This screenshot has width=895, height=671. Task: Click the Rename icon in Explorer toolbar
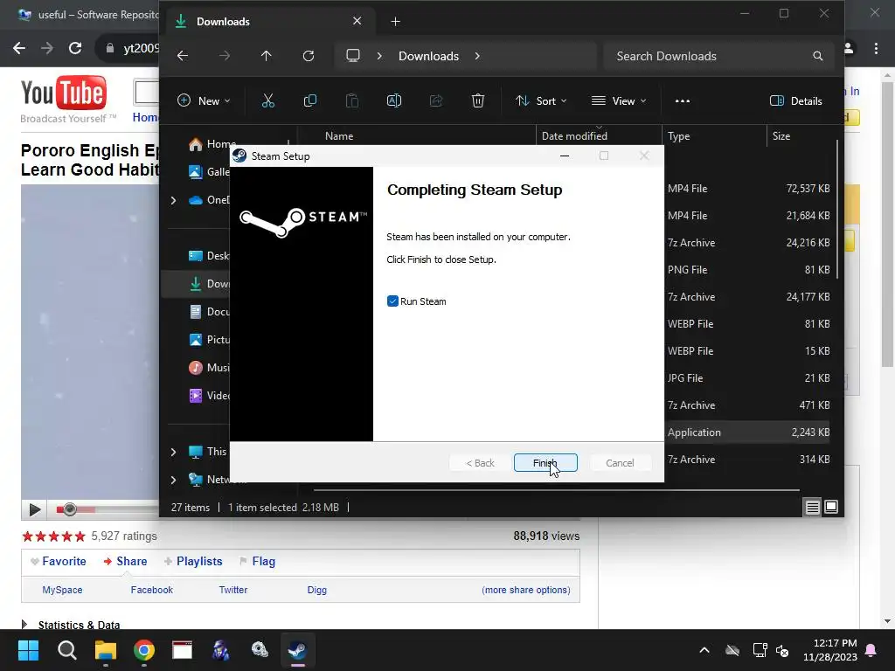pos(394,101)
